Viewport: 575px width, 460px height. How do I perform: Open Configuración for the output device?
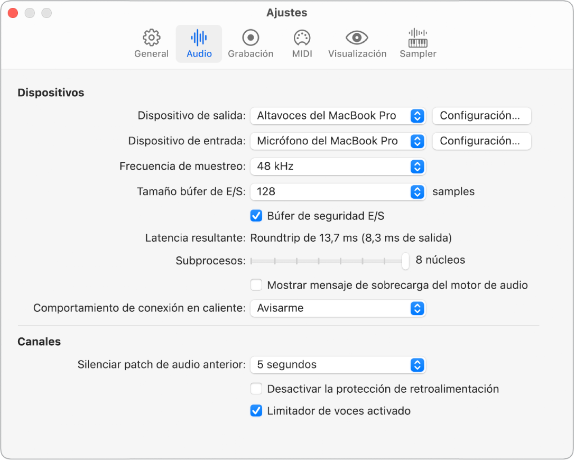tap(481, 116)
